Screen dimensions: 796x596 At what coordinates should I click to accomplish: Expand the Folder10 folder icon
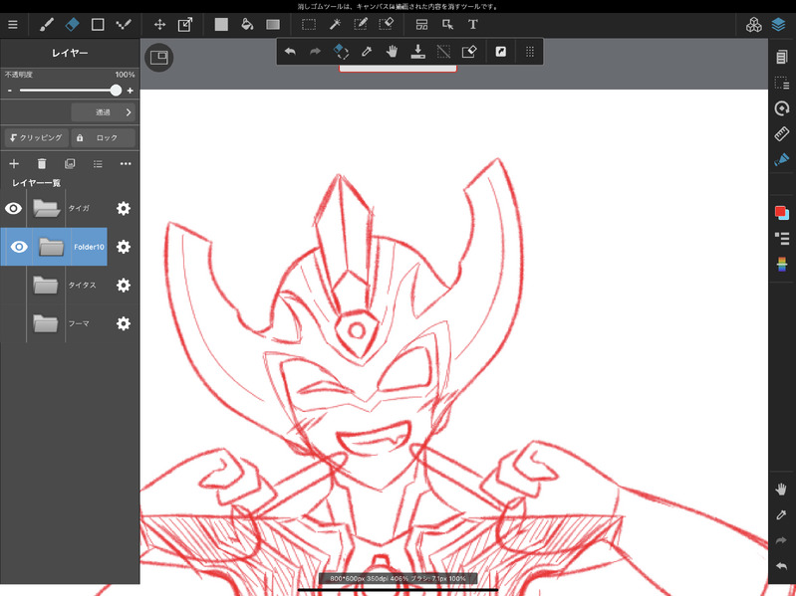51,247
